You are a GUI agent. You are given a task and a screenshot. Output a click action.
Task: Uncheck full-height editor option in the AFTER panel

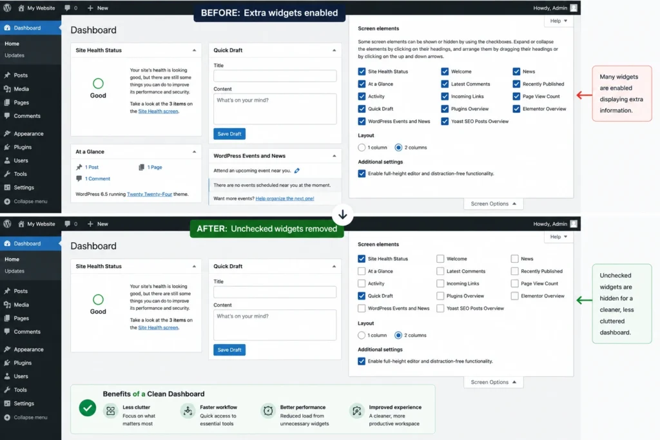pos(361,361)
